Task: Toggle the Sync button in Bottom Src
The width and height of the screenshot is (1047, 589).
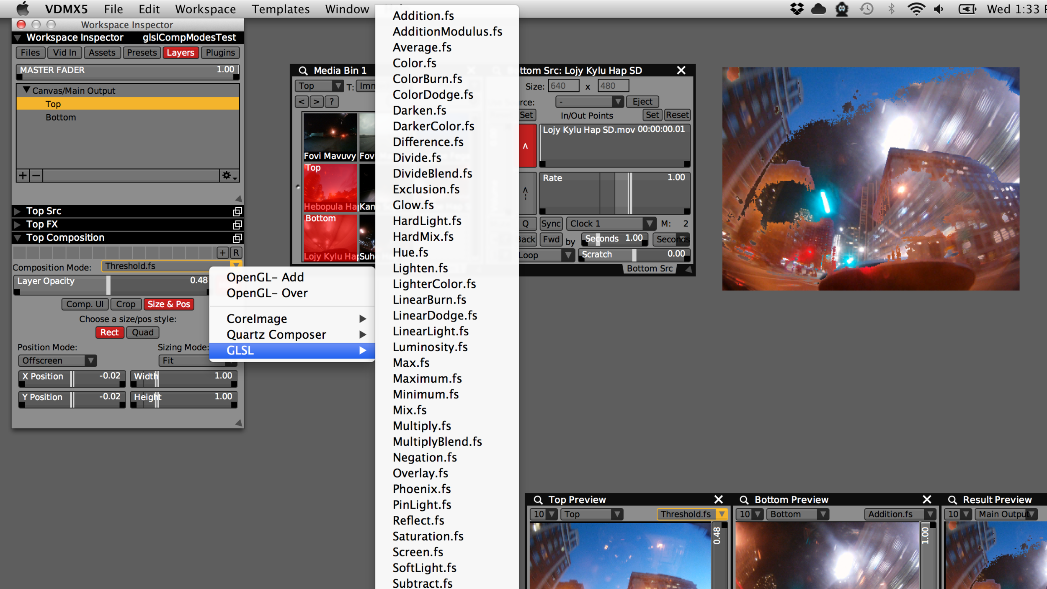Action: click(x=551, y=224)
